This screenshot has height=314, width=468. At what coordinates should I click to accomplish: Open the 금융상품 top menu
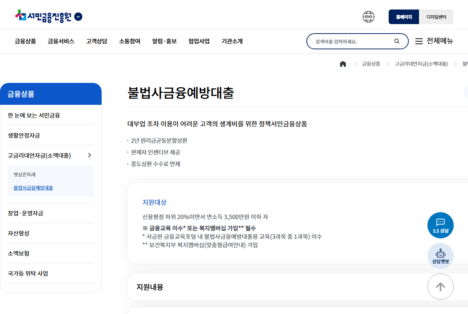pyautogui.click(x=25, y=41)
